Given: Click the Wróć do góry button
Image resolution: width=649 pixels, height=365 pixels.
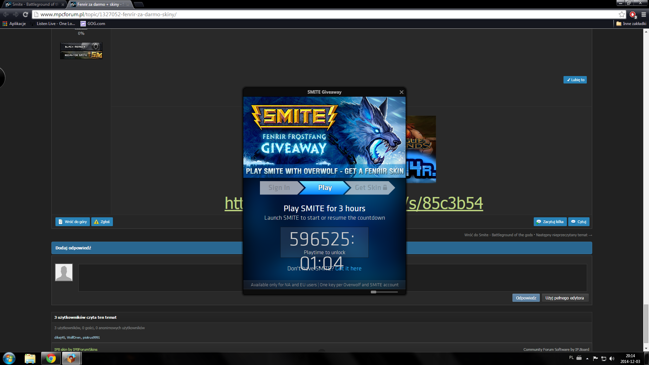Looking at the screenshot, I should pyautogui.click(x=73, y=222).
